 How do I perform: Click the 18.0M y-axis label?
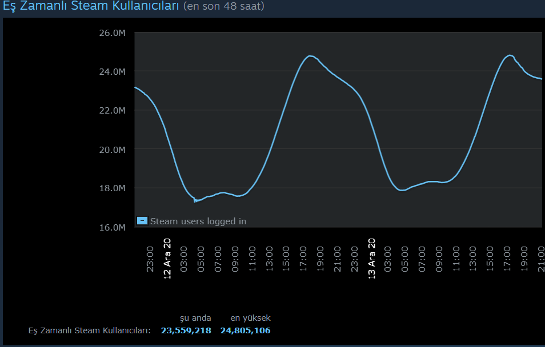pyautogui.click(x=112, y=188)
